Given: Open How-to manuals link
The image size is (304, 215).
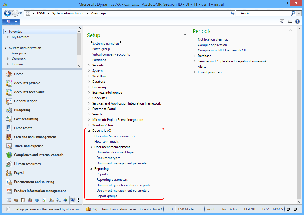Looking at the screenshot, I should (106, 142).
